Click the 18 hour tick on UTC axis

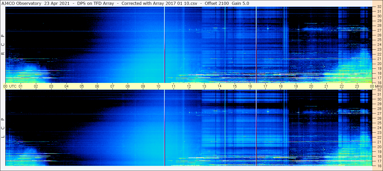281,86
